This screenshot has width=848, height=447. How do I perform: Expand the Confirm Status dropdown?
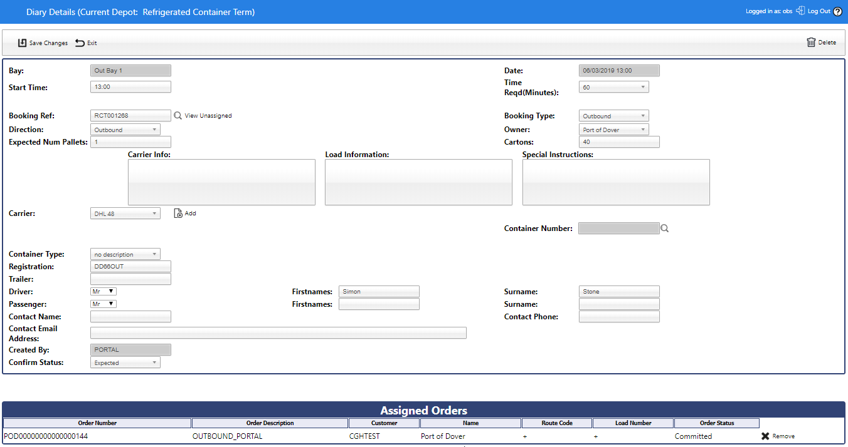[125, 363]
